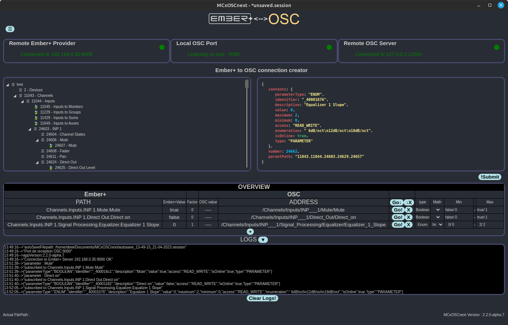Screen dimensions: 508x325
Task: Click the 'Actual FilePath :' footer label
Action: click(16, 315)
